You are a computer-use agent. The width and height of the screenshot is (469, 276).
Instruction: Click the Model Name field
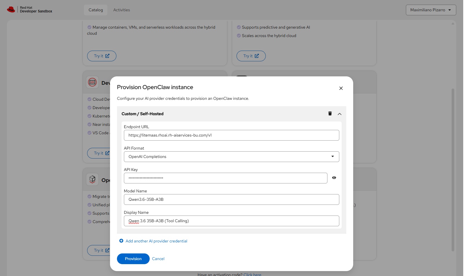tap(232, 199)
